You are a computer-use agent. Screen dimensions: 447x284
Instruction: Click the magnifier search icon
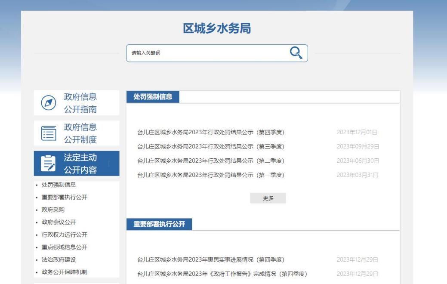(x=296, y=53)
